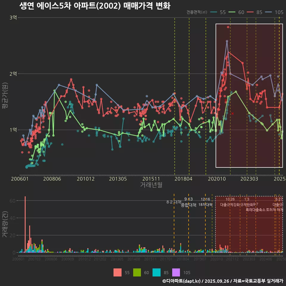This screenshot has height=286, width=286.
Task: Click the 전용면적(㎡) legend heading
Action: tap(197, 12)
